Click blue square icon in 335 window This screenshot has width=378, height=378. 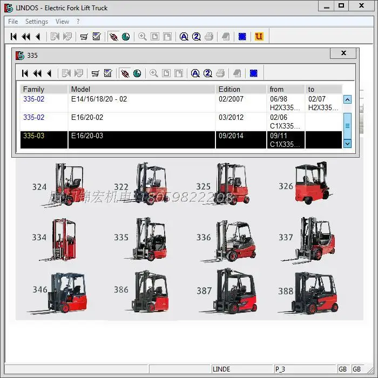[254, 73]
